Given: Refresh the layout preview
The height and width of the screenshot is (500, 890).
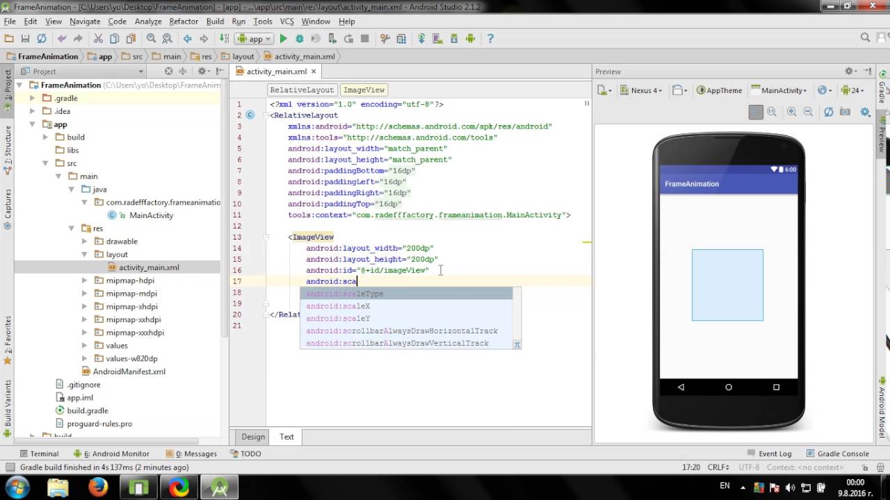Looking at the screenshot, I should [x=828, y=112].
